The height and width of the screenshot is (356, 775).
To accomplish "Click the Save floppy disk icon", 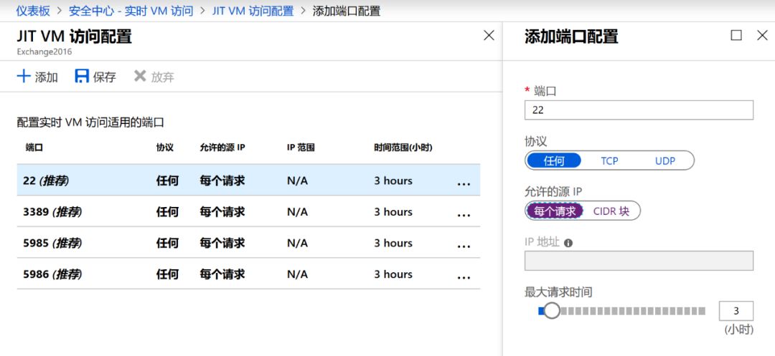I will pyautogui.click(x=82, y=77).
